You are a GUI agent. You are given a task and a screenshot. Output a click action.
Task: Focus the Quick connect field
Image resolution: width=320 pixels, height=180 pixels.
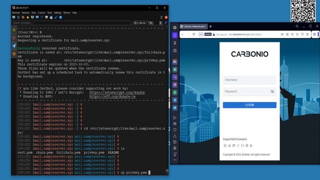point(71,23)
